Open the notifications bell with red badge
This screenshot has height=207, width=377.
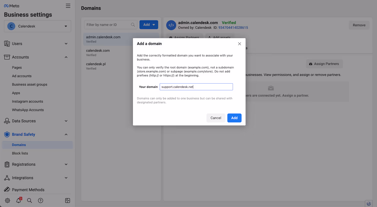19,201
